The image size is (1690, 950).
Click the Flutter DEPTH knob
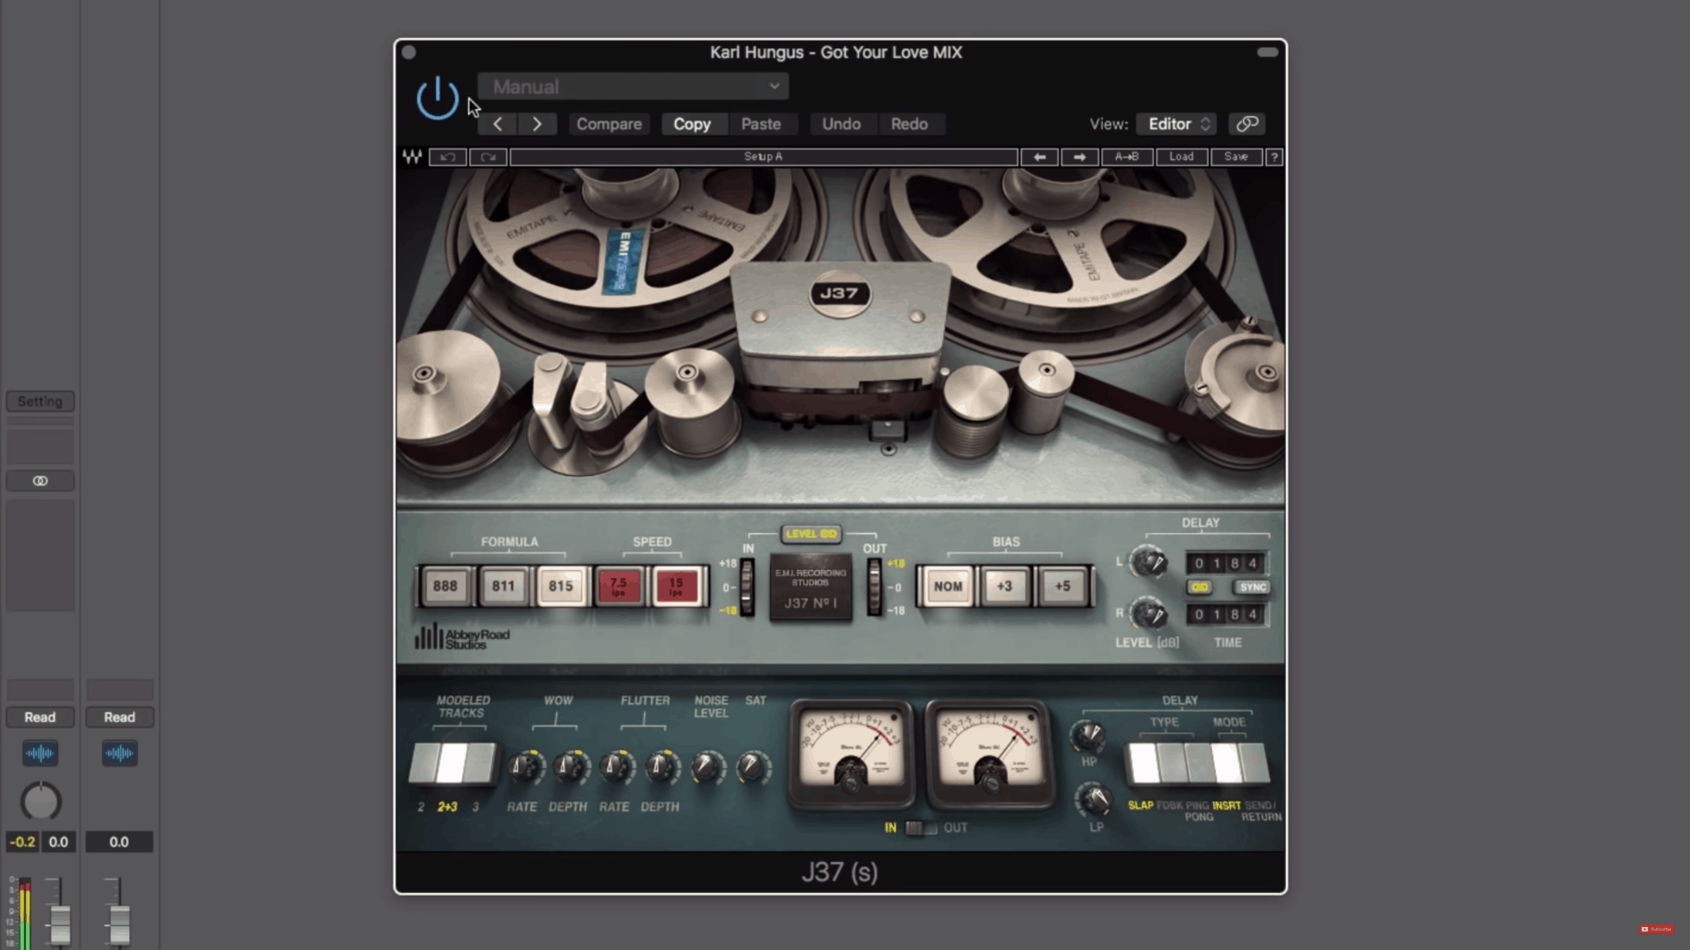tap(660, 767)
